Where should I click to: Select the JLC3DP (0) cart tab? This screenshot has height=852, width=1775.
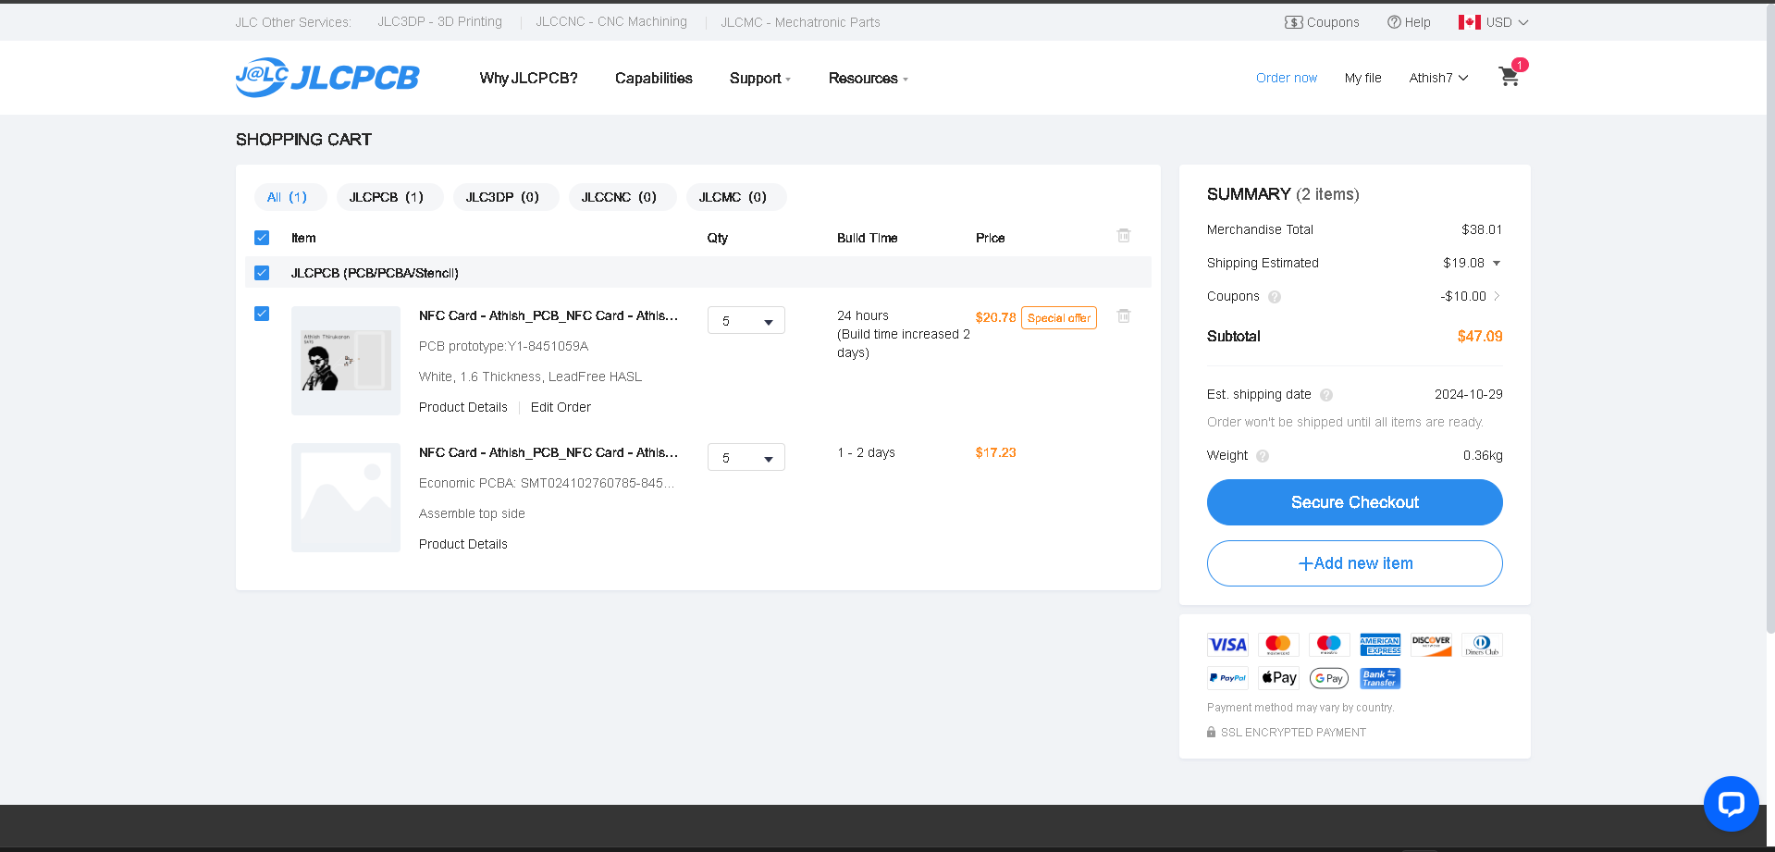click(x=506, y=197)
